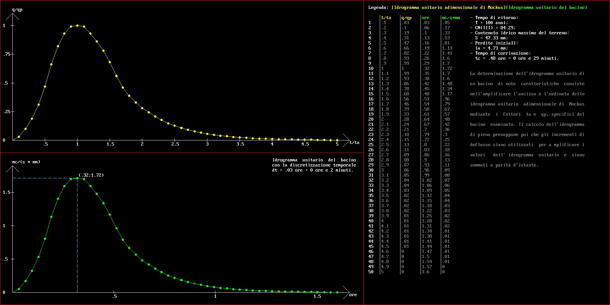Click the 't/ta' x-axis label of upper graph
This screenshot has height=305, width=610.
point(354,143)
